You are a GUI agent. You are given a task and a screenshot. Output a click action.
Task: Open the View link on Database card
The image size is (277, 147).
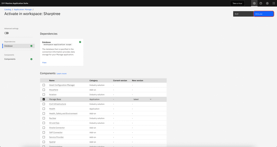pos(44,63)
